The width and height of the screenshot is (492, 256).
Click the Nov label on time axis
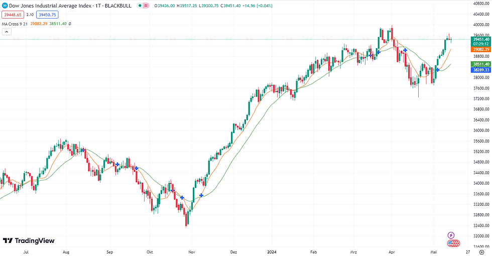click(192, 252)
